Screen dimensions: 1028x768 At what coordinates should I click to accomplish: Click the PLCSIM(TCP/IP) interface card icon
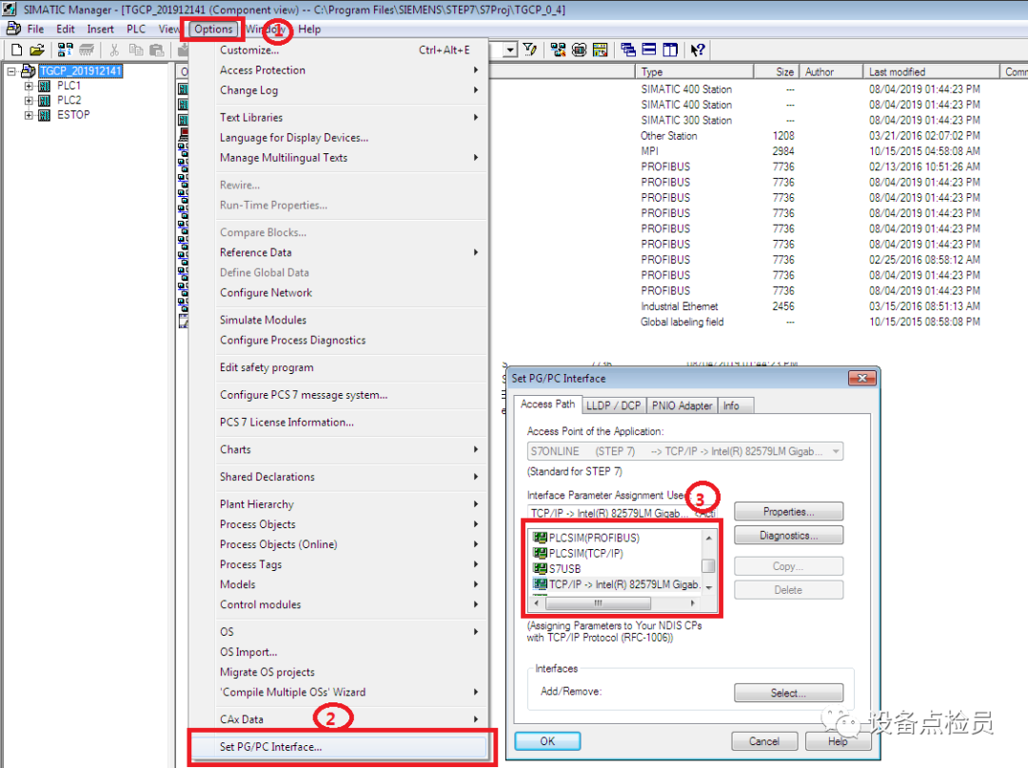tap(541, 553)
